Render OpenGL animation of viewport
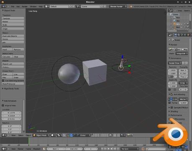The width and height of the screenshot is (192, 151). 131,135
